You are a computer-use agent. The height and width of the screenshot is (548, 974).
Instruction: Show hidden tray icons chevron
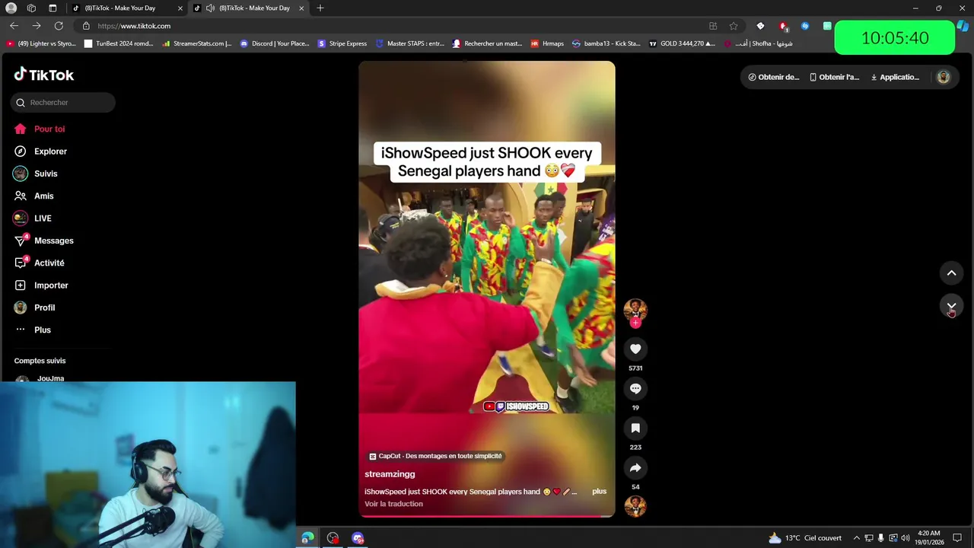coord(856,538)
